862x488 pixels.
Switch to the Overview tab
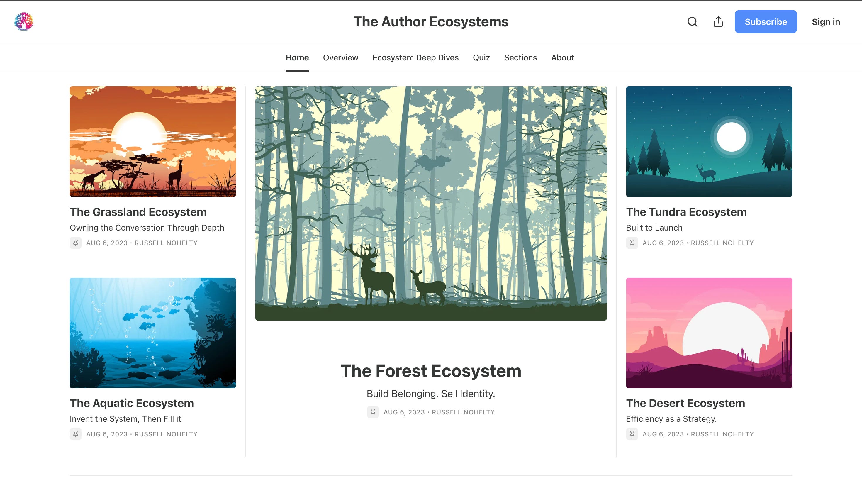click(x=340, y=58)
